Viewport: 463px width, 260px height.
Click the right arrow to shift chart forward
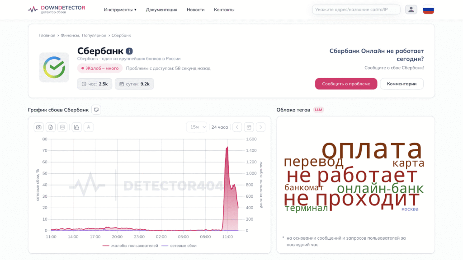pos(260,127)
